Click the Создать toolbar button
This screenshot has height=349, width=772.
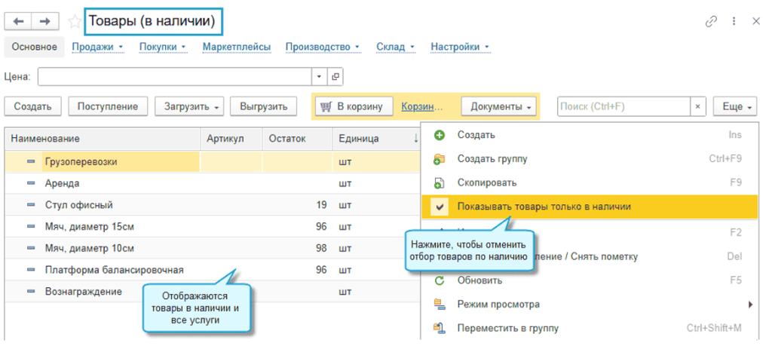[x=33, y=106]
